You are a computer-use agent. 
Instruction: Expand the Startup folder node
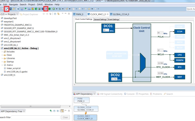(3, 62)
